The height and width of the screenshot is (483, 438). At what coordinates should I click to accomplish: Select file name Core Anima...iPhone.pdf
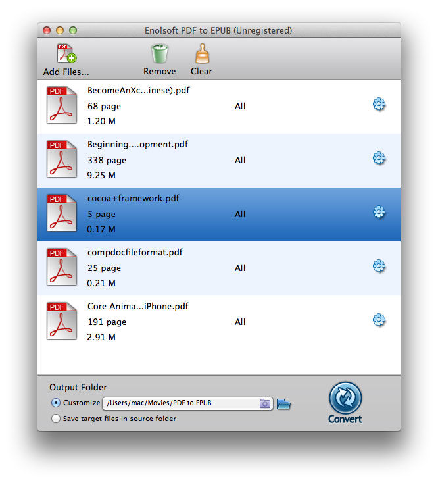(138, 306)
